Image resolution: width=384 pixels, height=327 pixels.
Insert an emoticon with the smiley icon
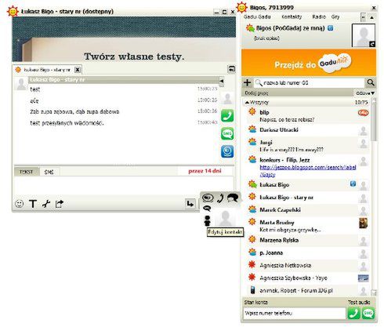(19, 204)
